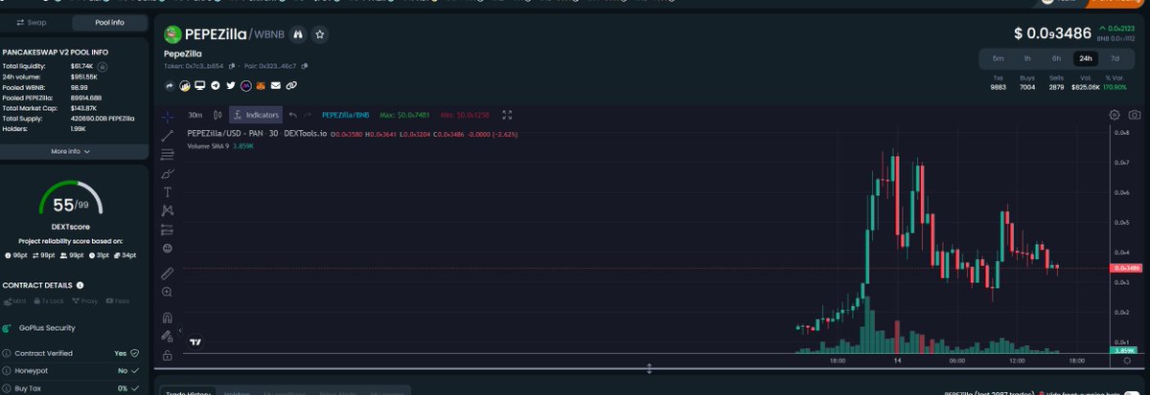Select the ruler measure tool
The width and height of the screenshot is (1150, 395).
[x=168, y=273]
